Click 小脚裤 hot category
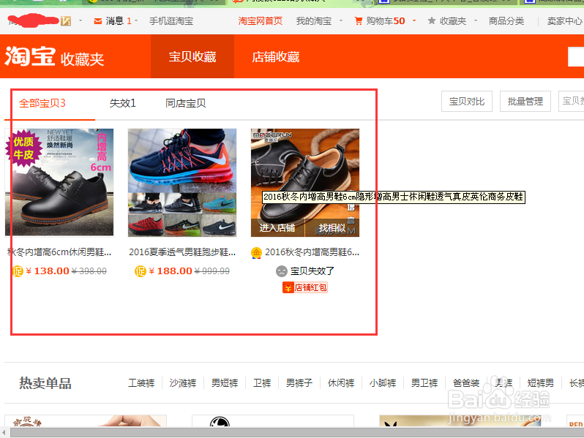The image size is (584, 438). [383, 383]
